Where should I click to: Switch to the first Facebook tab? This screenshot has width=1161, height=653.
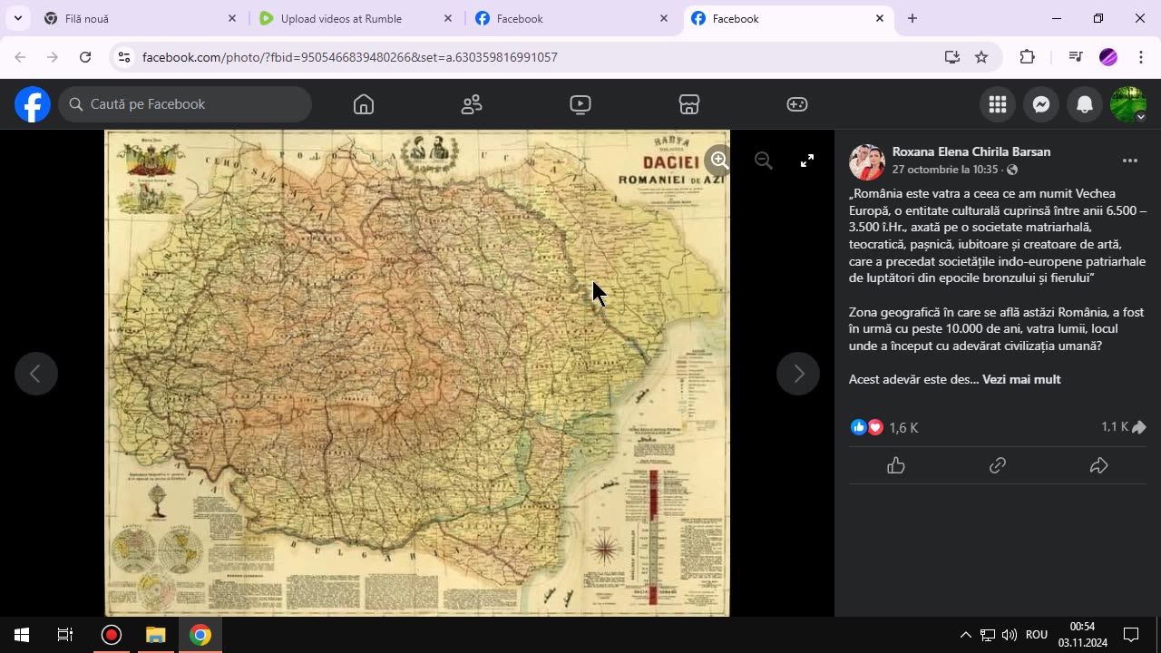(571, 18)
